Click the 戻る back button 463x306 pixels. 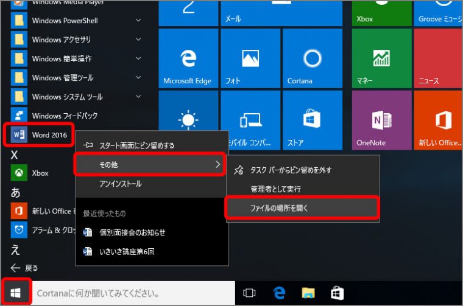point(24,268)
